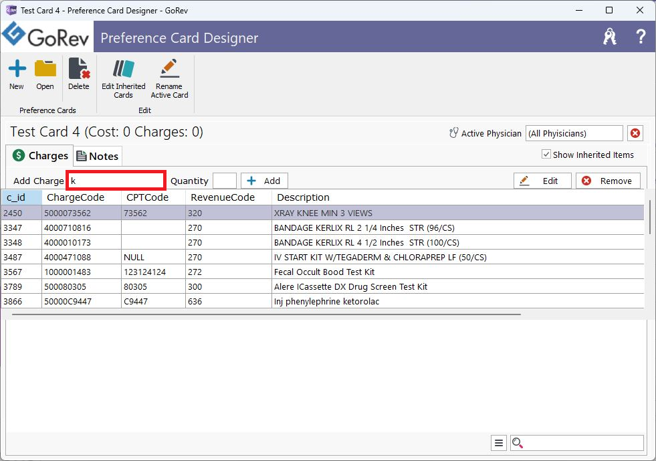Screen dimensions: 656x461
Task: Sort by CPTCode column header
Action: point(153,197)
